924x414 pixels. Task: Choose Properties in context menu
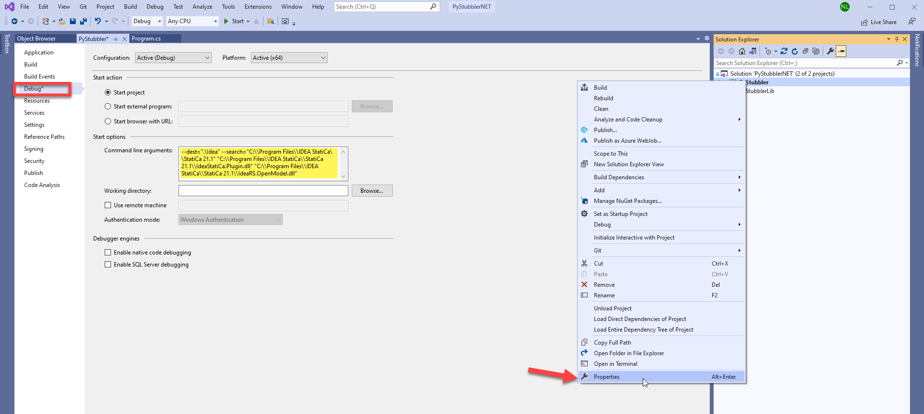pos(661,377)
